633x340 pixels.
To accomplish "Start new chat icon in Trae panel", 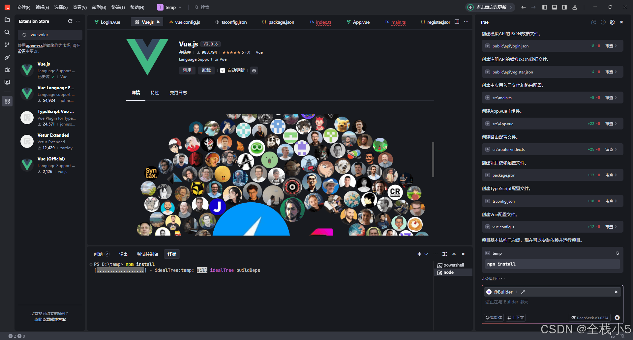I will pyautogui.click(x=594, y=22).
